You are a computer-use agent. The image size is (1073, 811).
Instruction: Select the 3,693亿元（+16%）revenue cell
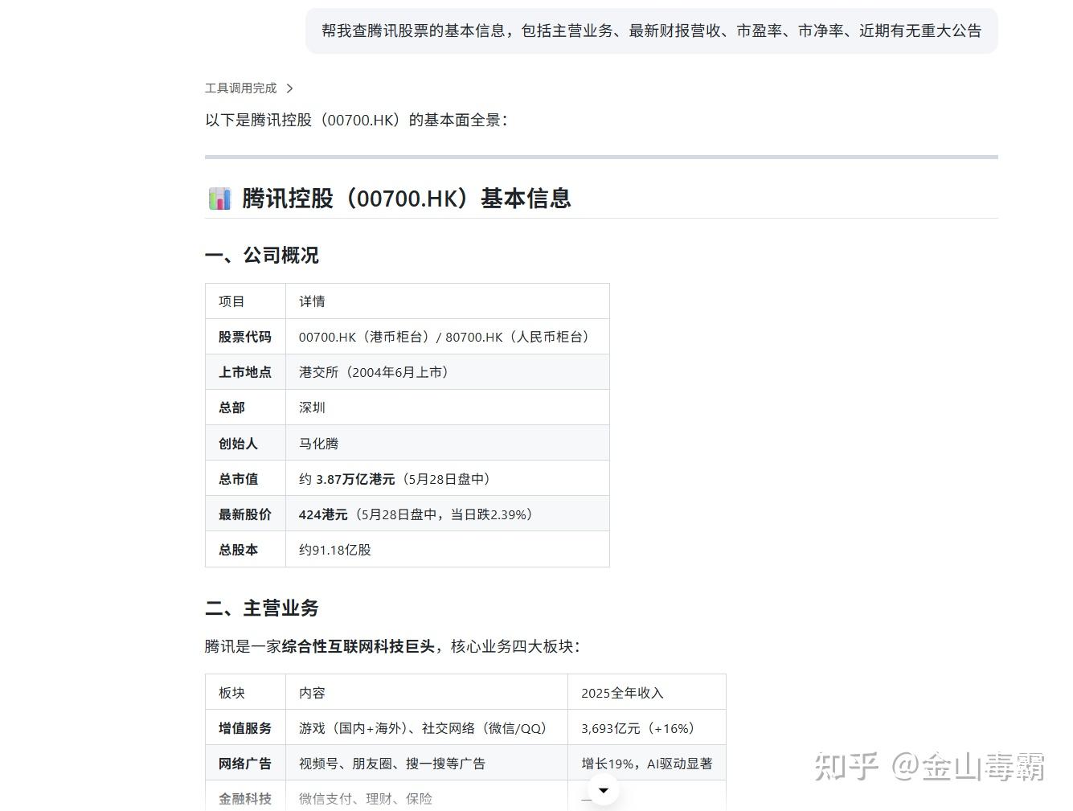(x=647, y=728)
